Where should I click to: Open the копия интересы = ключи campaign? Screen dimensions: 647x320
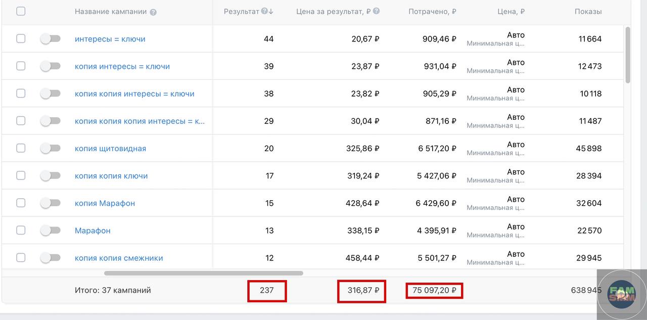pyautogui.click(x=122, y=66)
